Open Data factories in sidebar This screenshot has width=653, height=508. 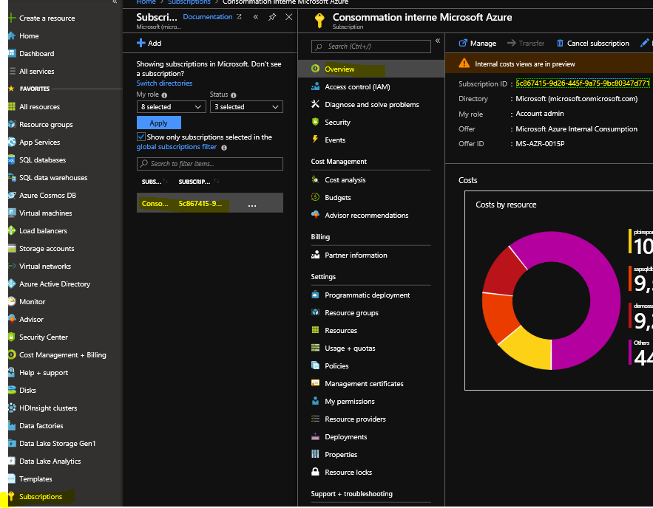pyautogui.click(x=41, y=426)
